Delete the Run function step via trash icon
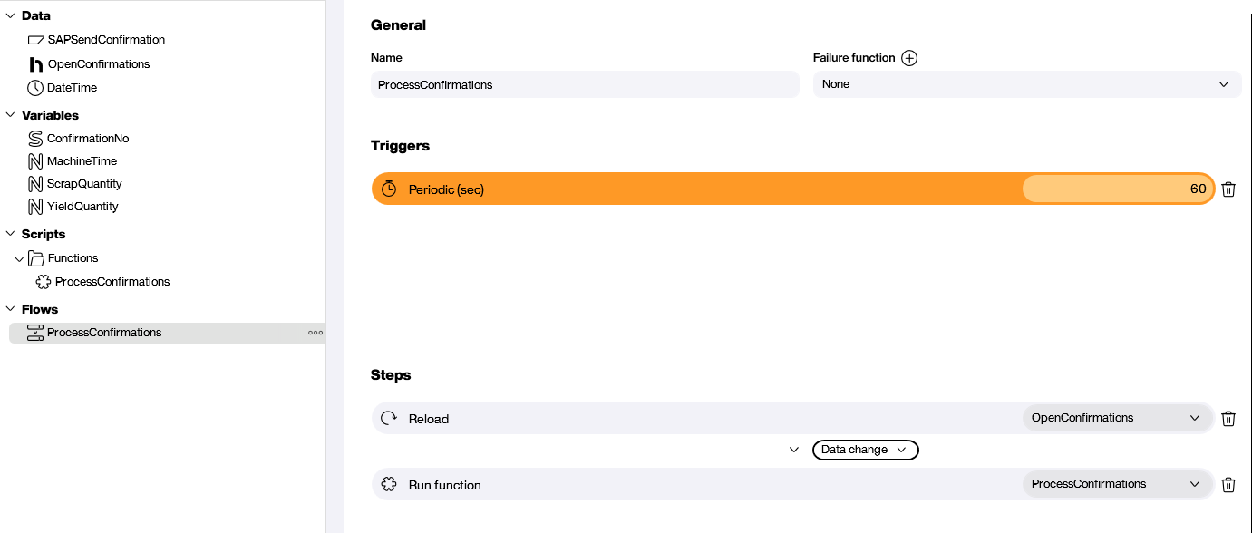Screen dimensions: 1252x533 click(1229, 484)
